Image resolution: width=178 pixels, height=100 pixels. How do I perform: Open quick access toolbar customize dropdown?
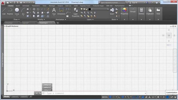34,2
